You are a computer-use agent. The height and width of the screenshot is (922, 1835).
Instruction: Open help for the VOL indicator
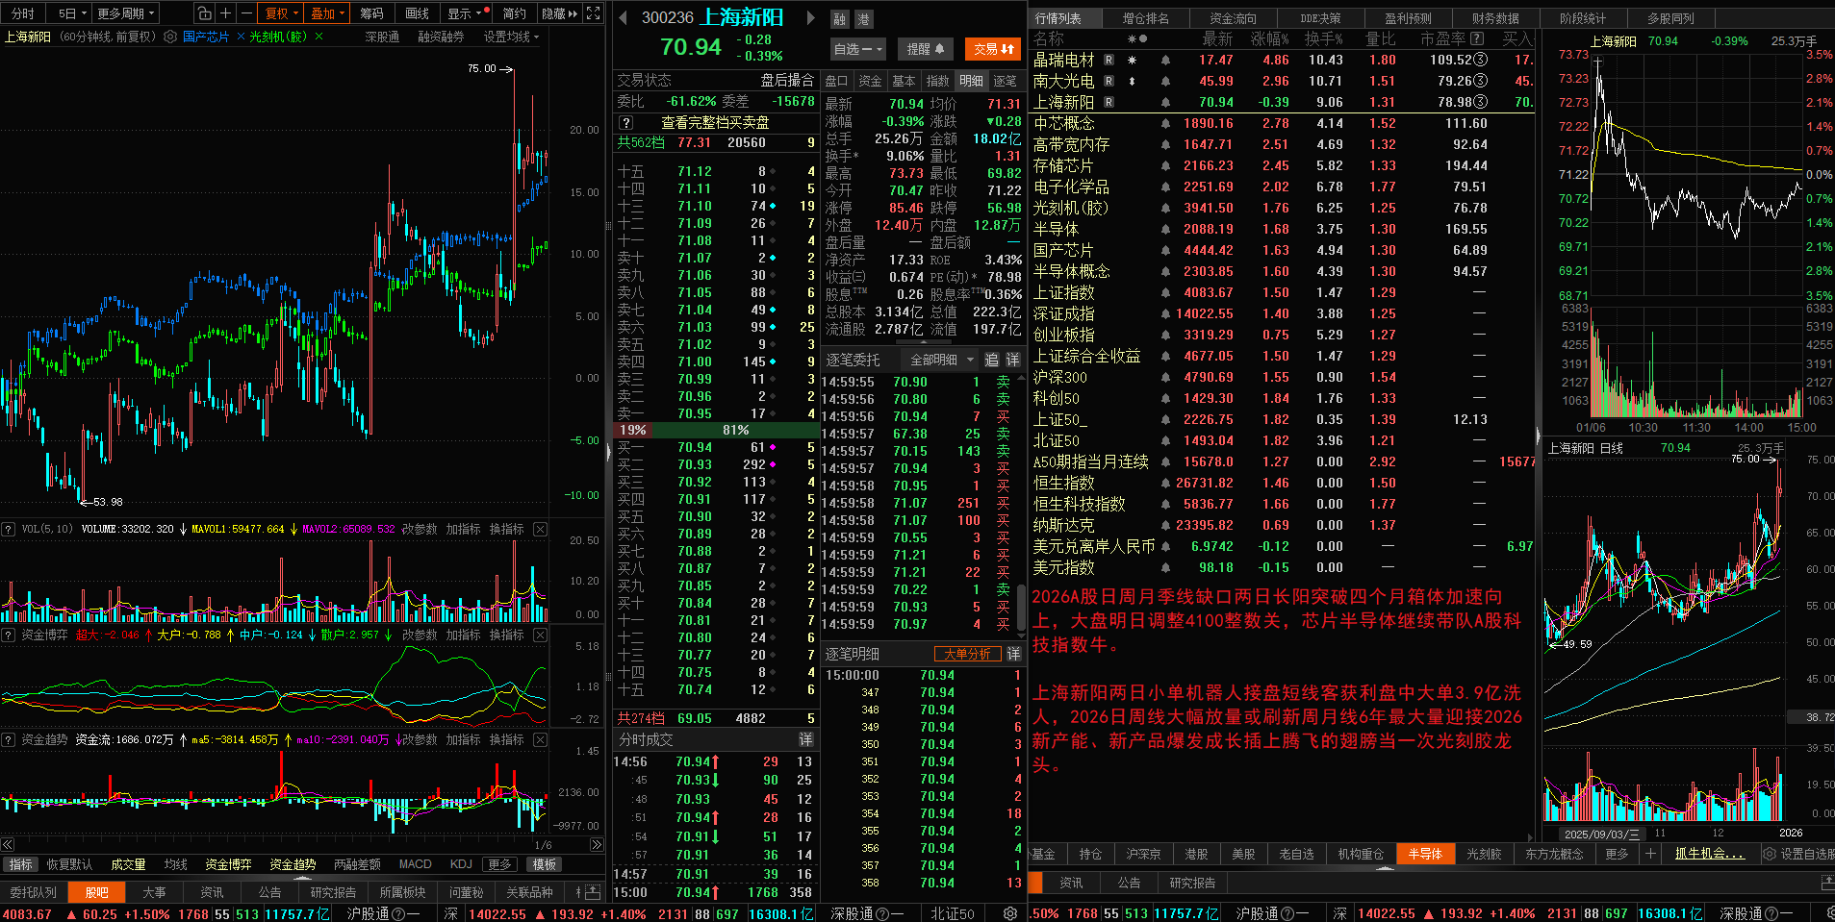click(8, 529)
